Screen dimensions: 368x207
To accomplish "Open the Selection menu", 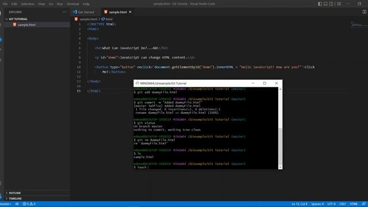I will coord(28,4).
